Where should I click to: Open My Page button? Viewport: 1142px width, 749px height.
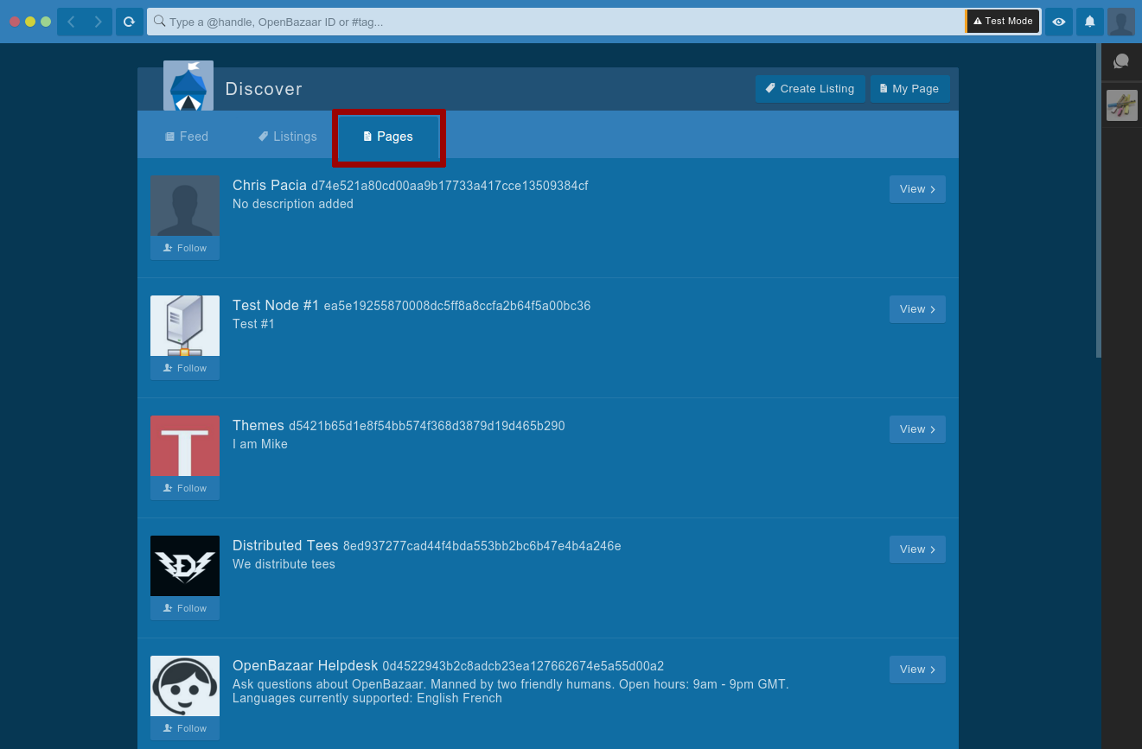pyautogui.click(x=909, y=89)
